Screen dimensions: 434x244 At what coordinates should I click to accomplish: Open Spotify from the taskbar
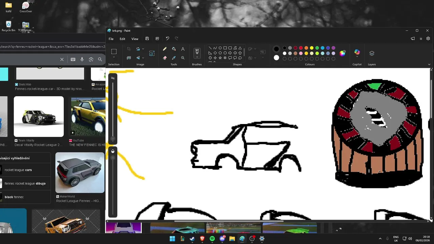[x=212, y=239]
